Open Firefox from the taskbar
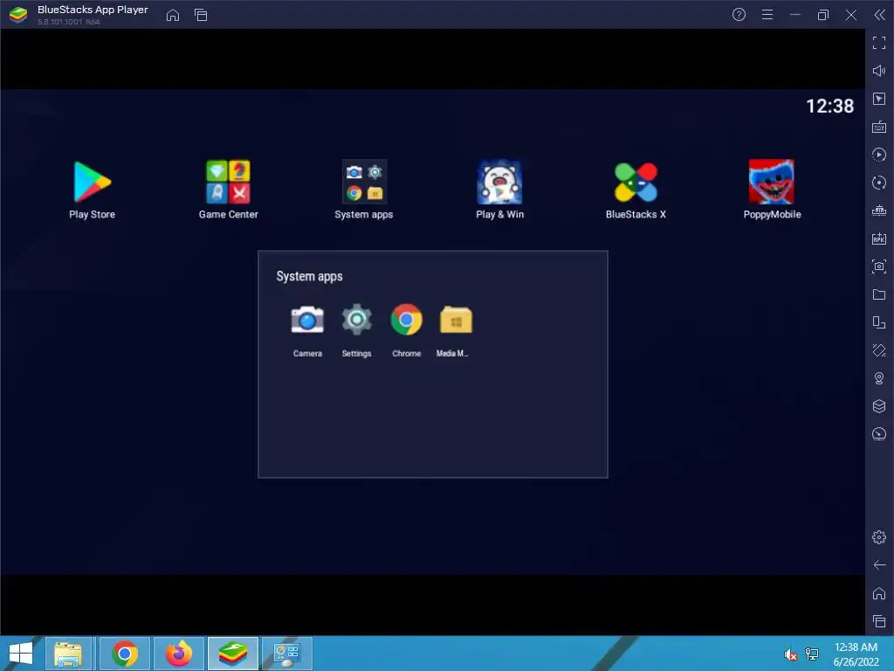Image resolution: width=894 pixels, height=671 pixels. click(x=179, y=654)
